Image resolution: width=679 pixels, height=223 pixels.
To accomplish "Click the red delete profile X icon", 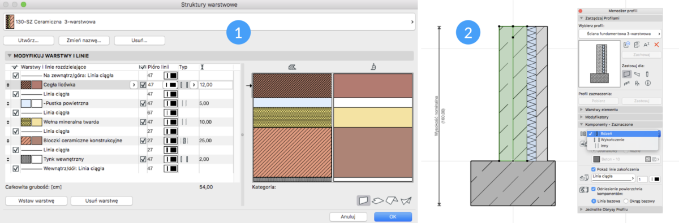I will click(x=656, y=45).
